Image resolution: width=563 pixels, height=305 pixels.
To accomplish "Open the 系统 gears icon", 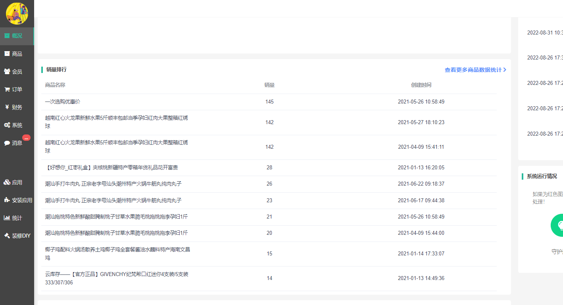I will [x=7, y=125].
